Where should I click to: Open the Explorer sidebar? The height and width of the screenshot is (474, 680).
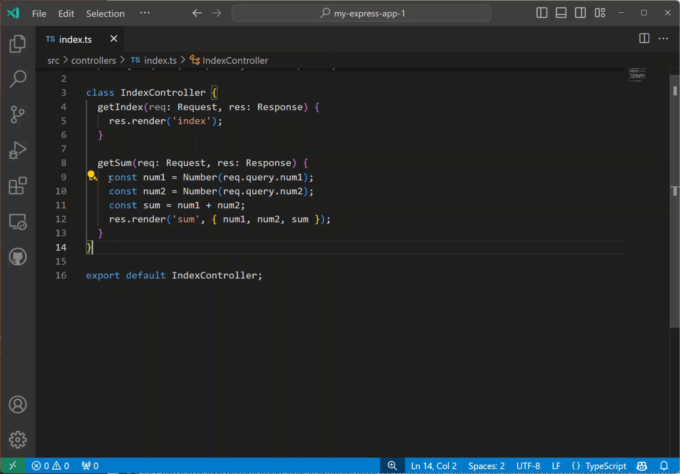(x=18, y=44)
